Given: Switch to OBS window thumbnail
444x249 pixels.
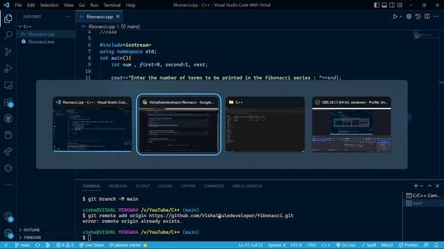Looking at the screenshot, I should 352,124.
